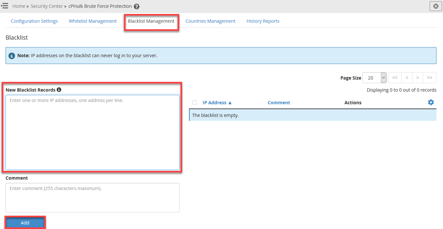Click the Add button
This screenshot has height=229, width=443.
coord(25,223)
